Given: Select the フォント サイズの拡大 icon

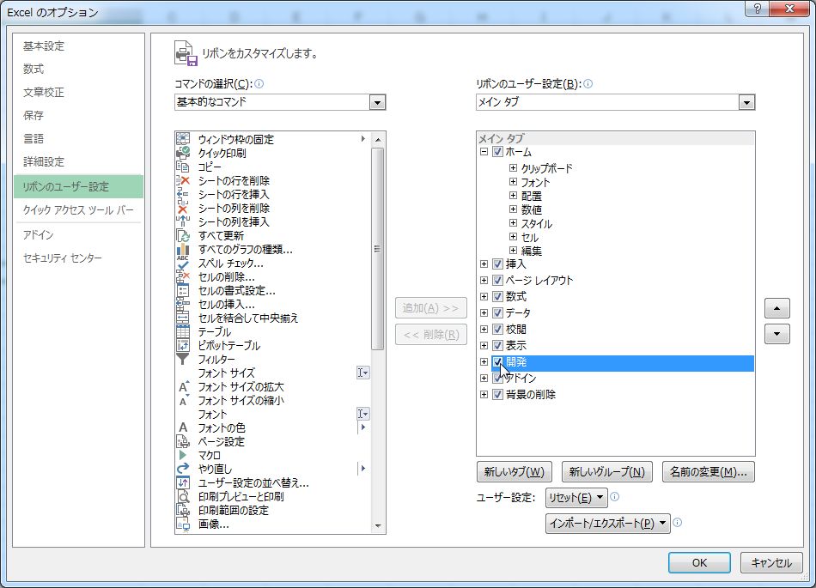Looking at the screenshot, I should [x=184, y=387].
